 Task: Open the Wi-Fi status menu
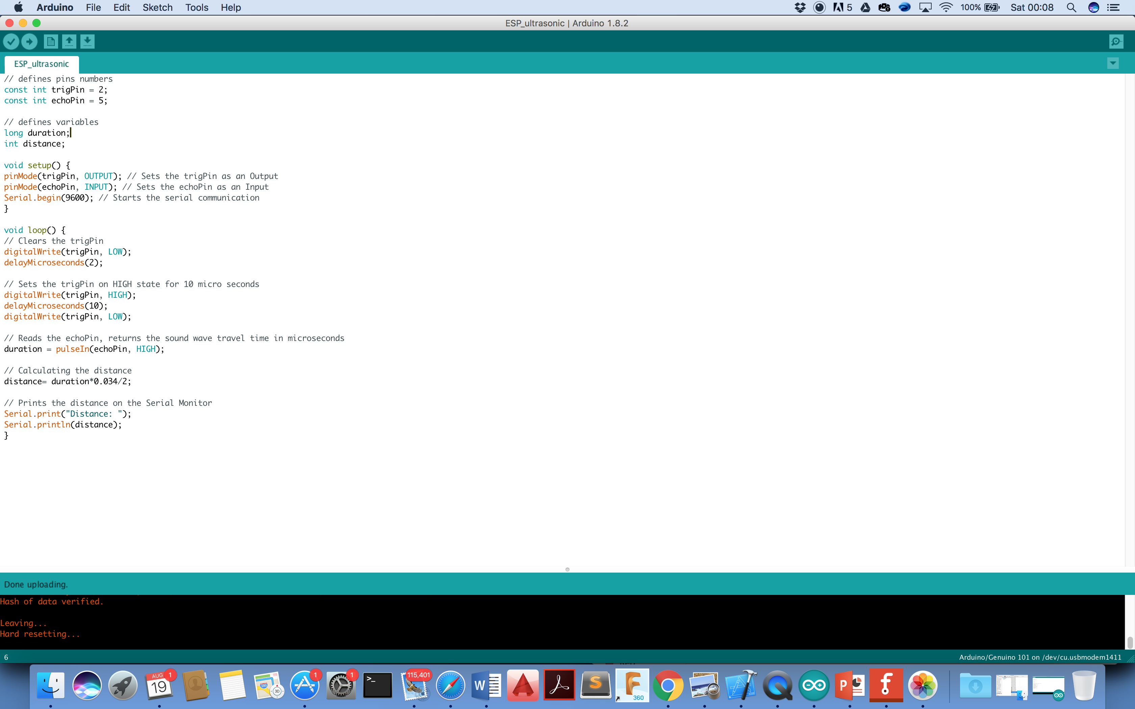point(946,7)
